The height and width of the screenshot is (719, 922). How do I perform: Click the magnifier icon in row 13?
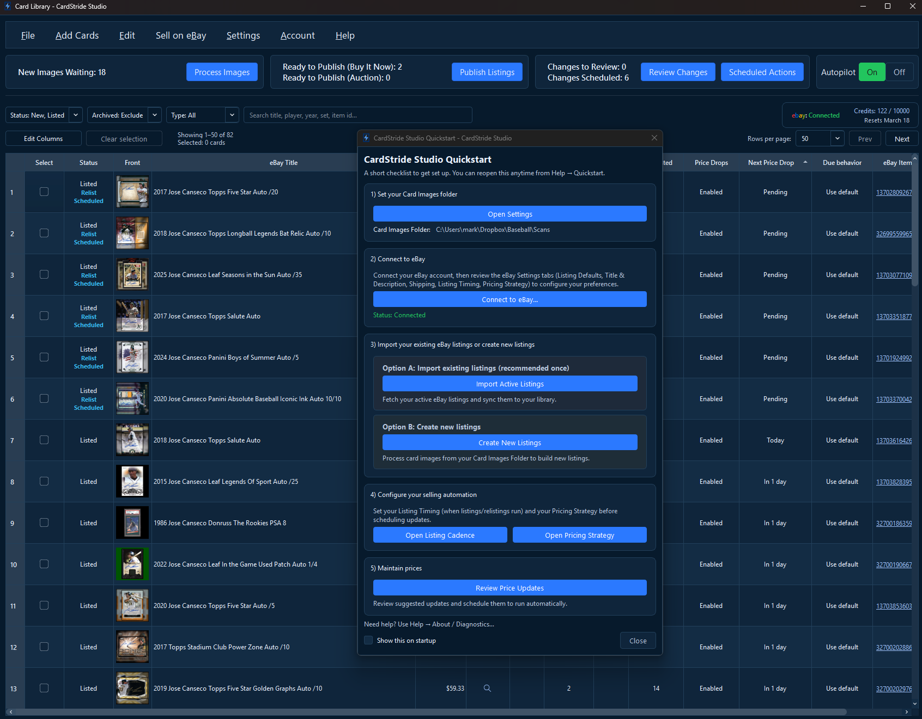pos(487,689)
